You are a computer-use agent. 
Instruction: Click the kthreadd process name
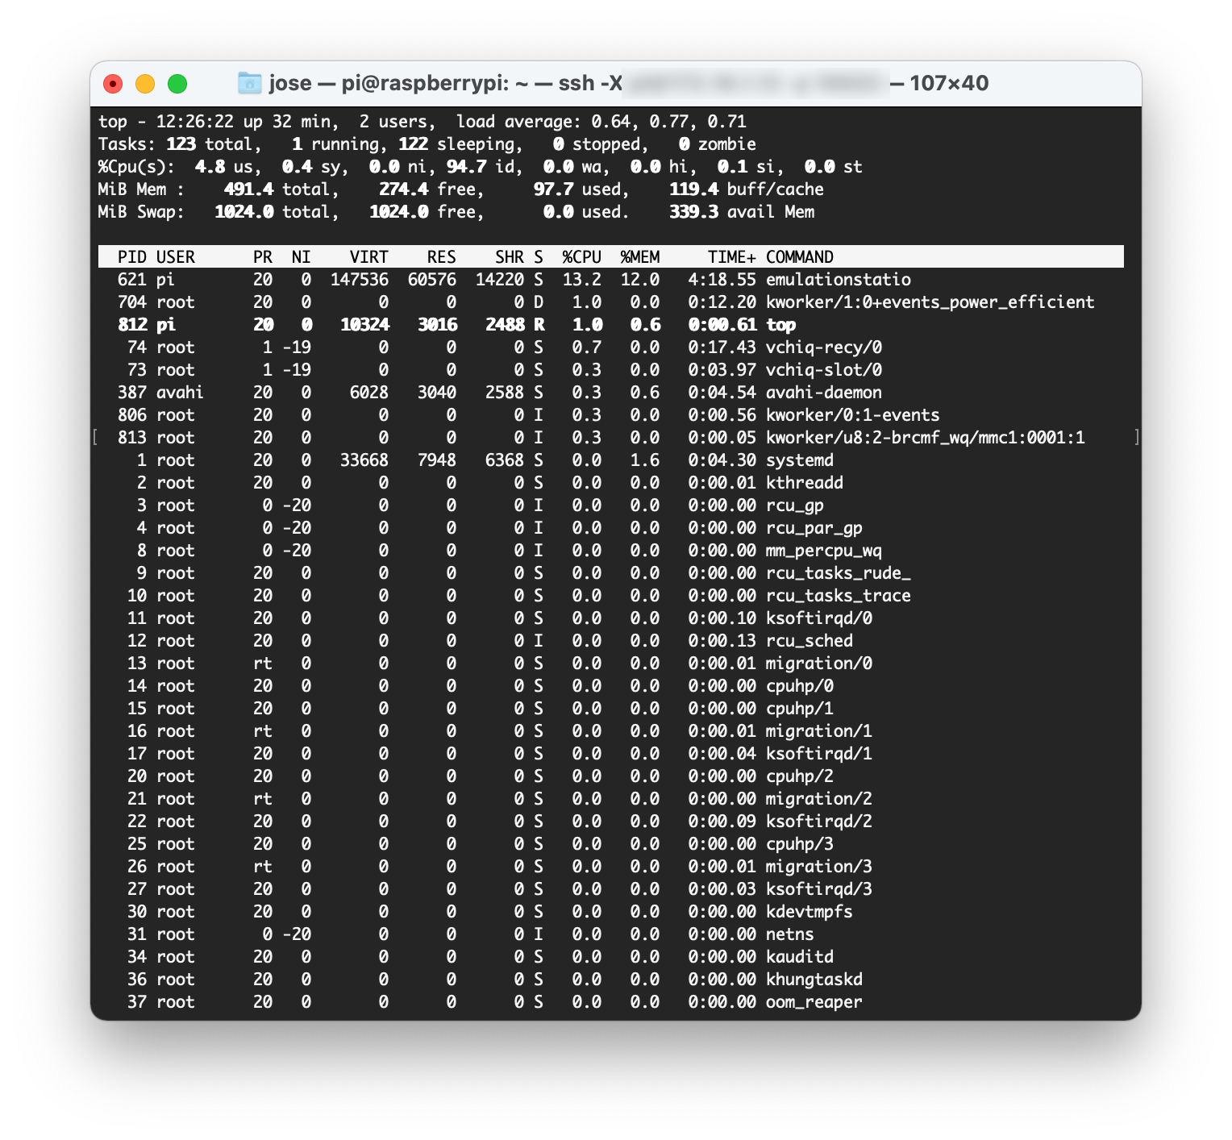pyautogui.click(x=805, y=483)
